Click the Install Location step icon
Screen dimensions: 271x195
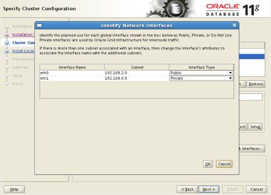[x=7, y=51]
